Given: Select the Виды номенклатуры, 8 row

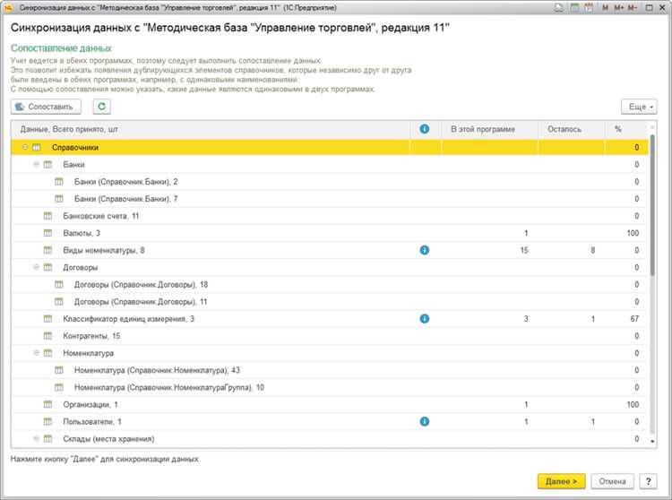Looking at the screenshot, I should tap(330, 250).
